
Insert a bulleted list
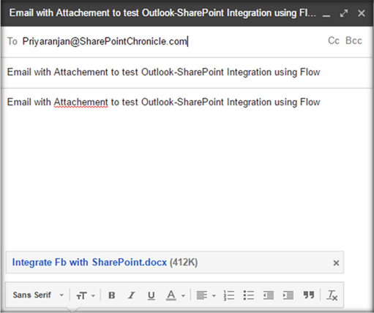(249, 295)
